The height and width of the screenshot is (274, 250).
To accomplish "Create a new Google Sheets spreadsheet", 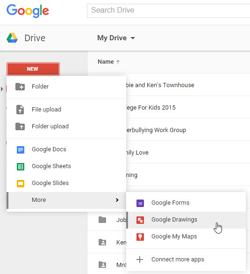I will click(66, 166).
